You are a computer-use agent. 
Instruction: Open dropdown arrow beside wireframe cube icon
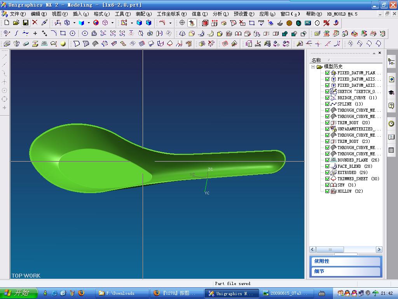coord(74,23)
